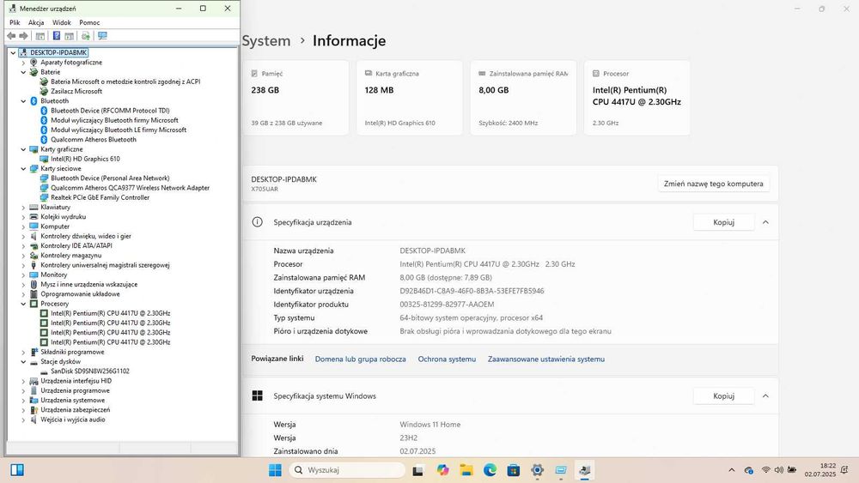Click Kopiuj in Specyfikacja systemu Windows
The height and width of the screenshot is (483, 859).
pyautogui.click(x=723, y=396)
